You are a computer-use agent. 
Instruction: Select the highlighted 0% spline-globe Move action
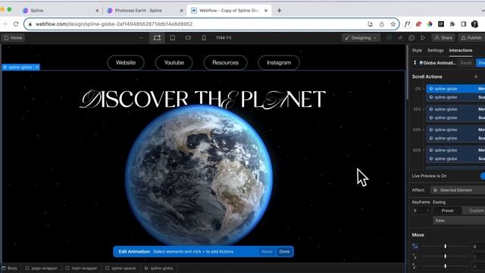pos(455,89)
